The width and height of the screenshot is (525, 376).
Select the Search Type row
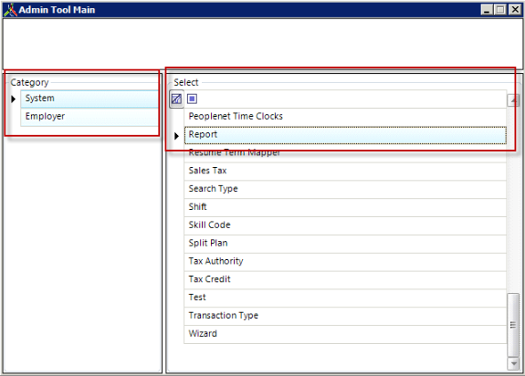345,189
